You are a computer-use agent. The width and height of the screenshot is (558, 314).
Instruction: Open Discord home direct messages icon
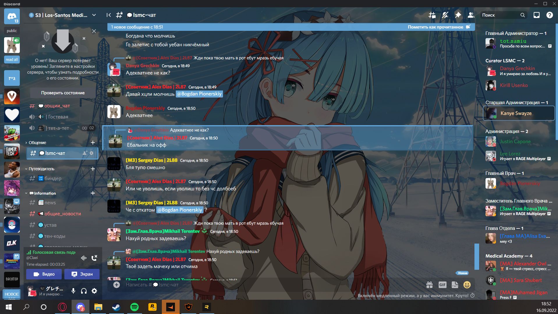click(12, 16)
